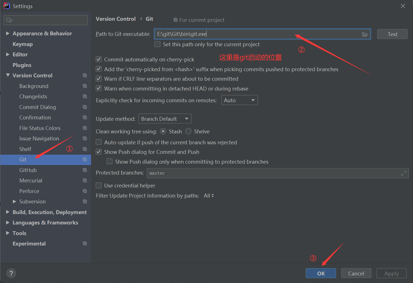Select the Perforce settings item

pos(29,191)
